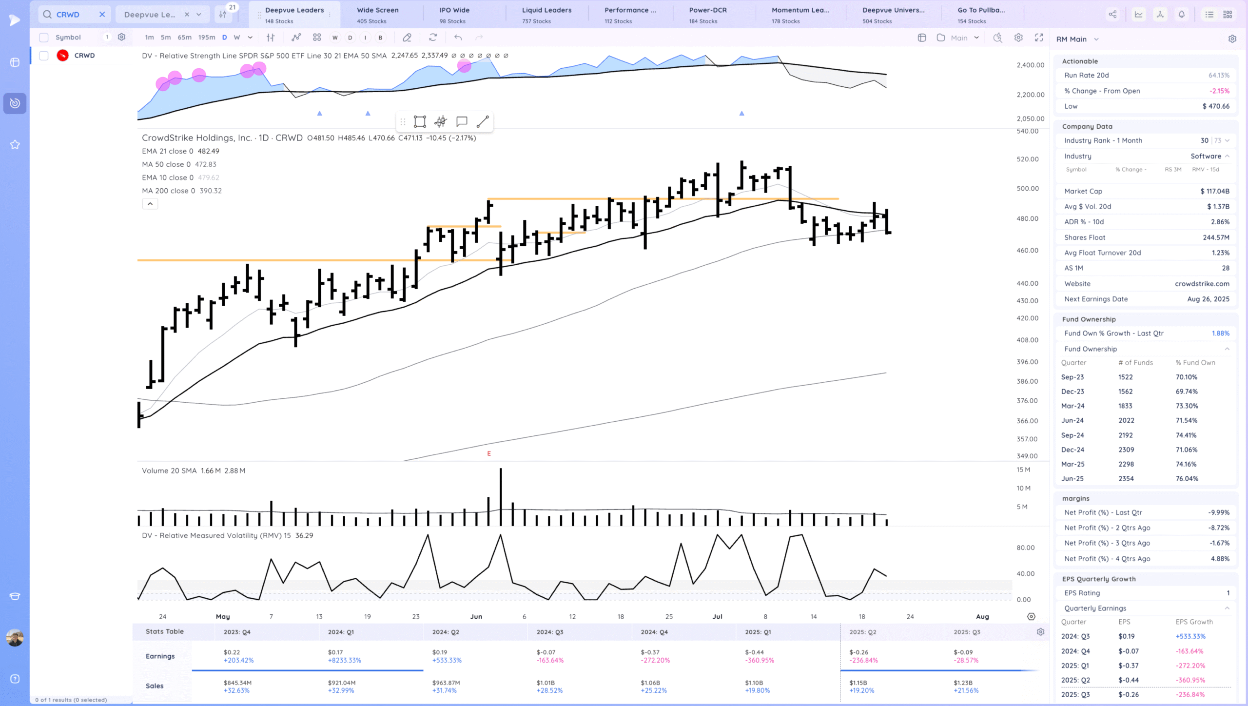Collapse the Fund Ownership table section
This screenshot has width=1248, height=706.
1227,349
